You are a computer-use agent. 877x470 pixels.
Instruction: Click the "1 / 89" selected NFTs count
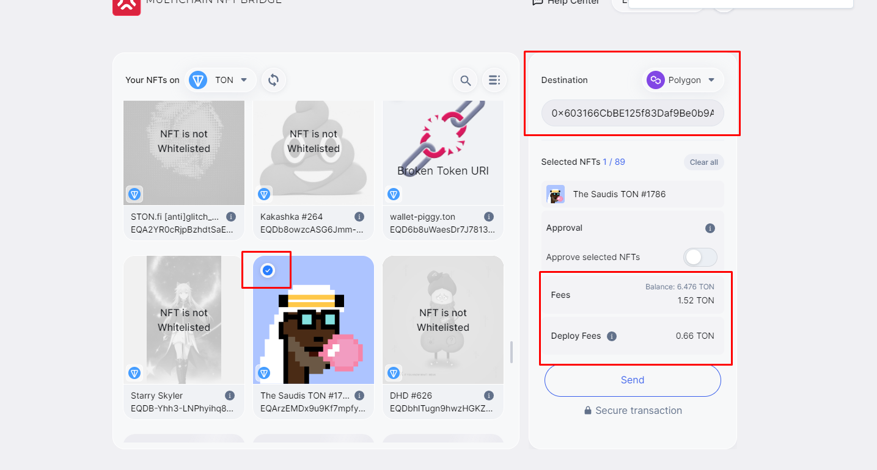tap(614, 162)
